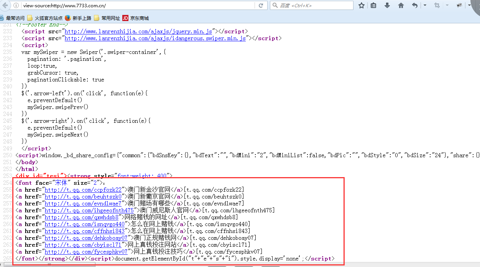Open dropdown arrow beside the crop icon
This screenshot has height=267, width=480.
pos(447,5)
